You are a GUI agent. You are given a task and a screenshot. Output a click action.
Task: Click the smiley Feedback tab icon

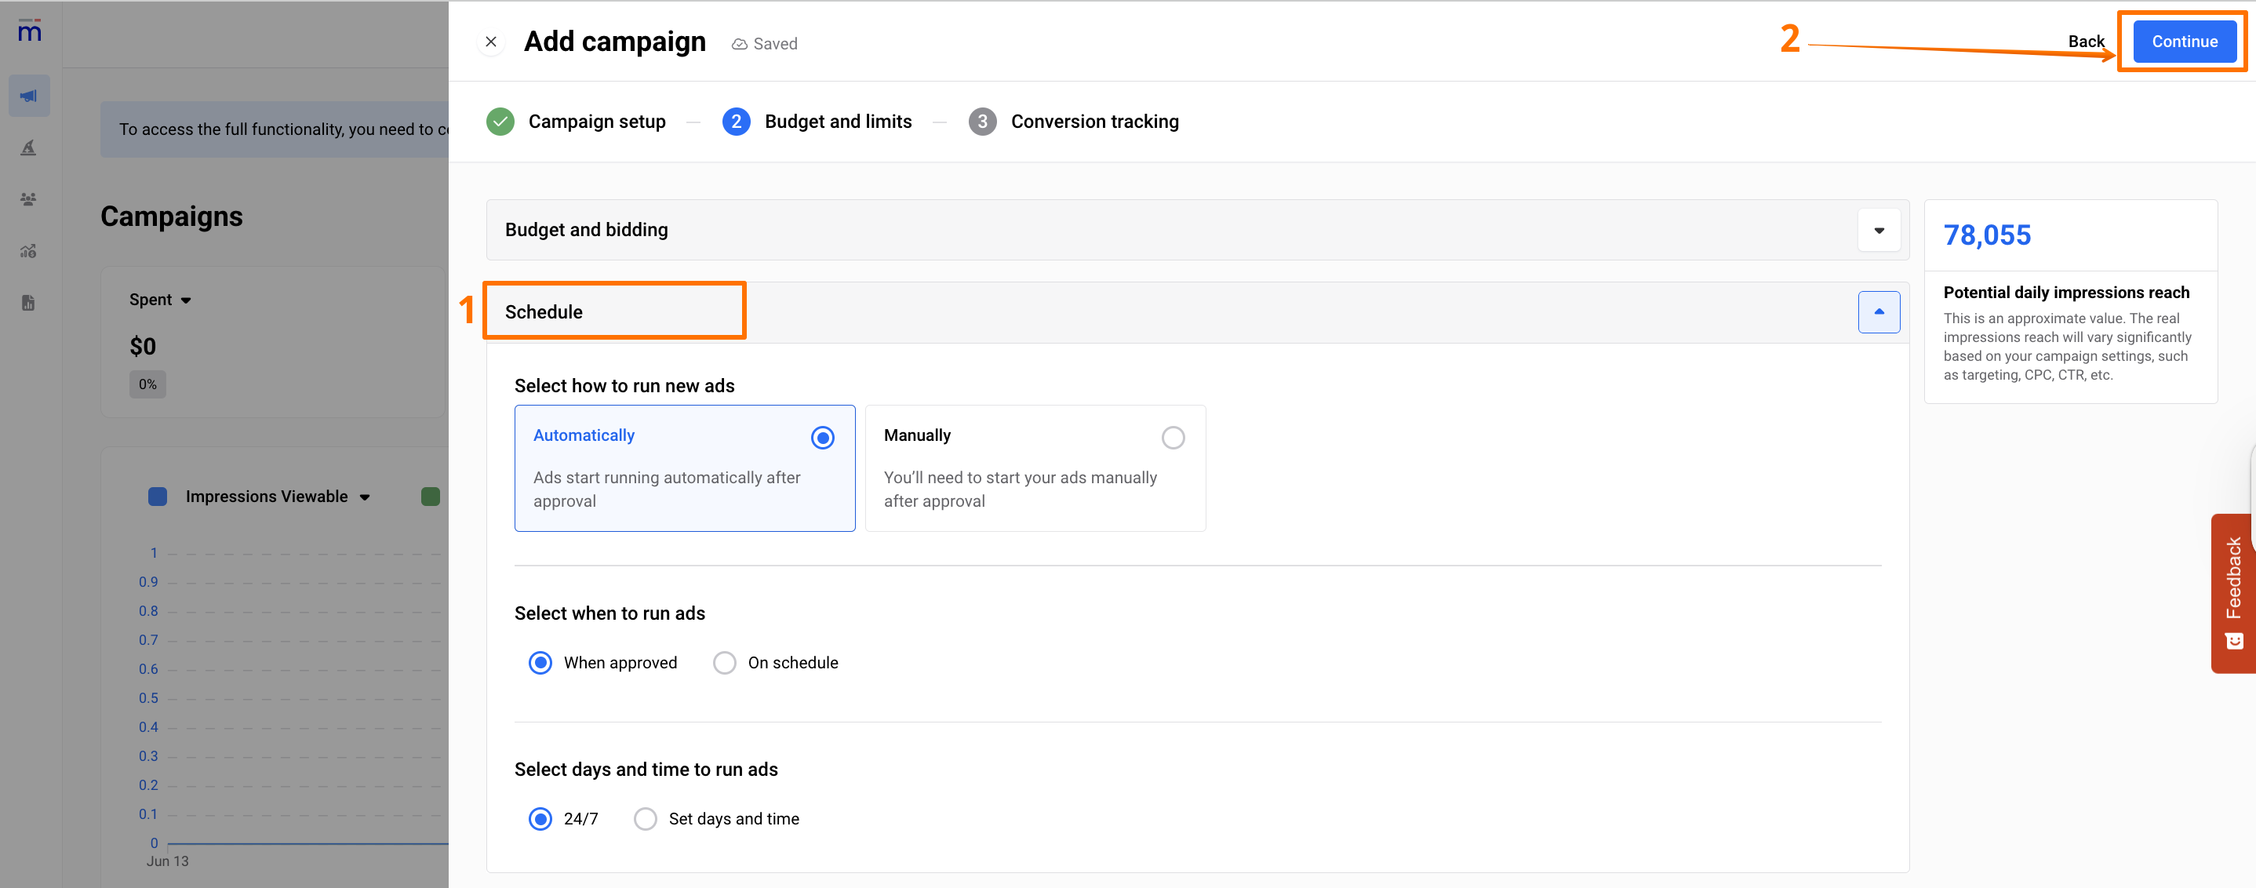click(x=2234, y=641)
